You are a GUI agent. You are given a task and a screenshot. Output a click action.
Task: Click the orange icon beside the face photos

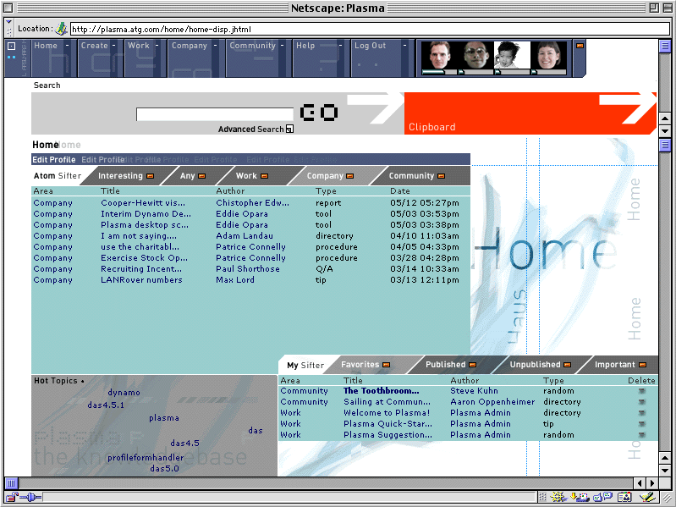[x=580, y=45]
